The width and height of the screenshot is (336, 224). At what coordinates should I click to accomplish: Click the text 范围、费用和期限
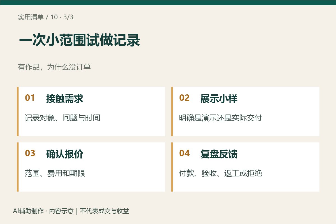[55, 173]
